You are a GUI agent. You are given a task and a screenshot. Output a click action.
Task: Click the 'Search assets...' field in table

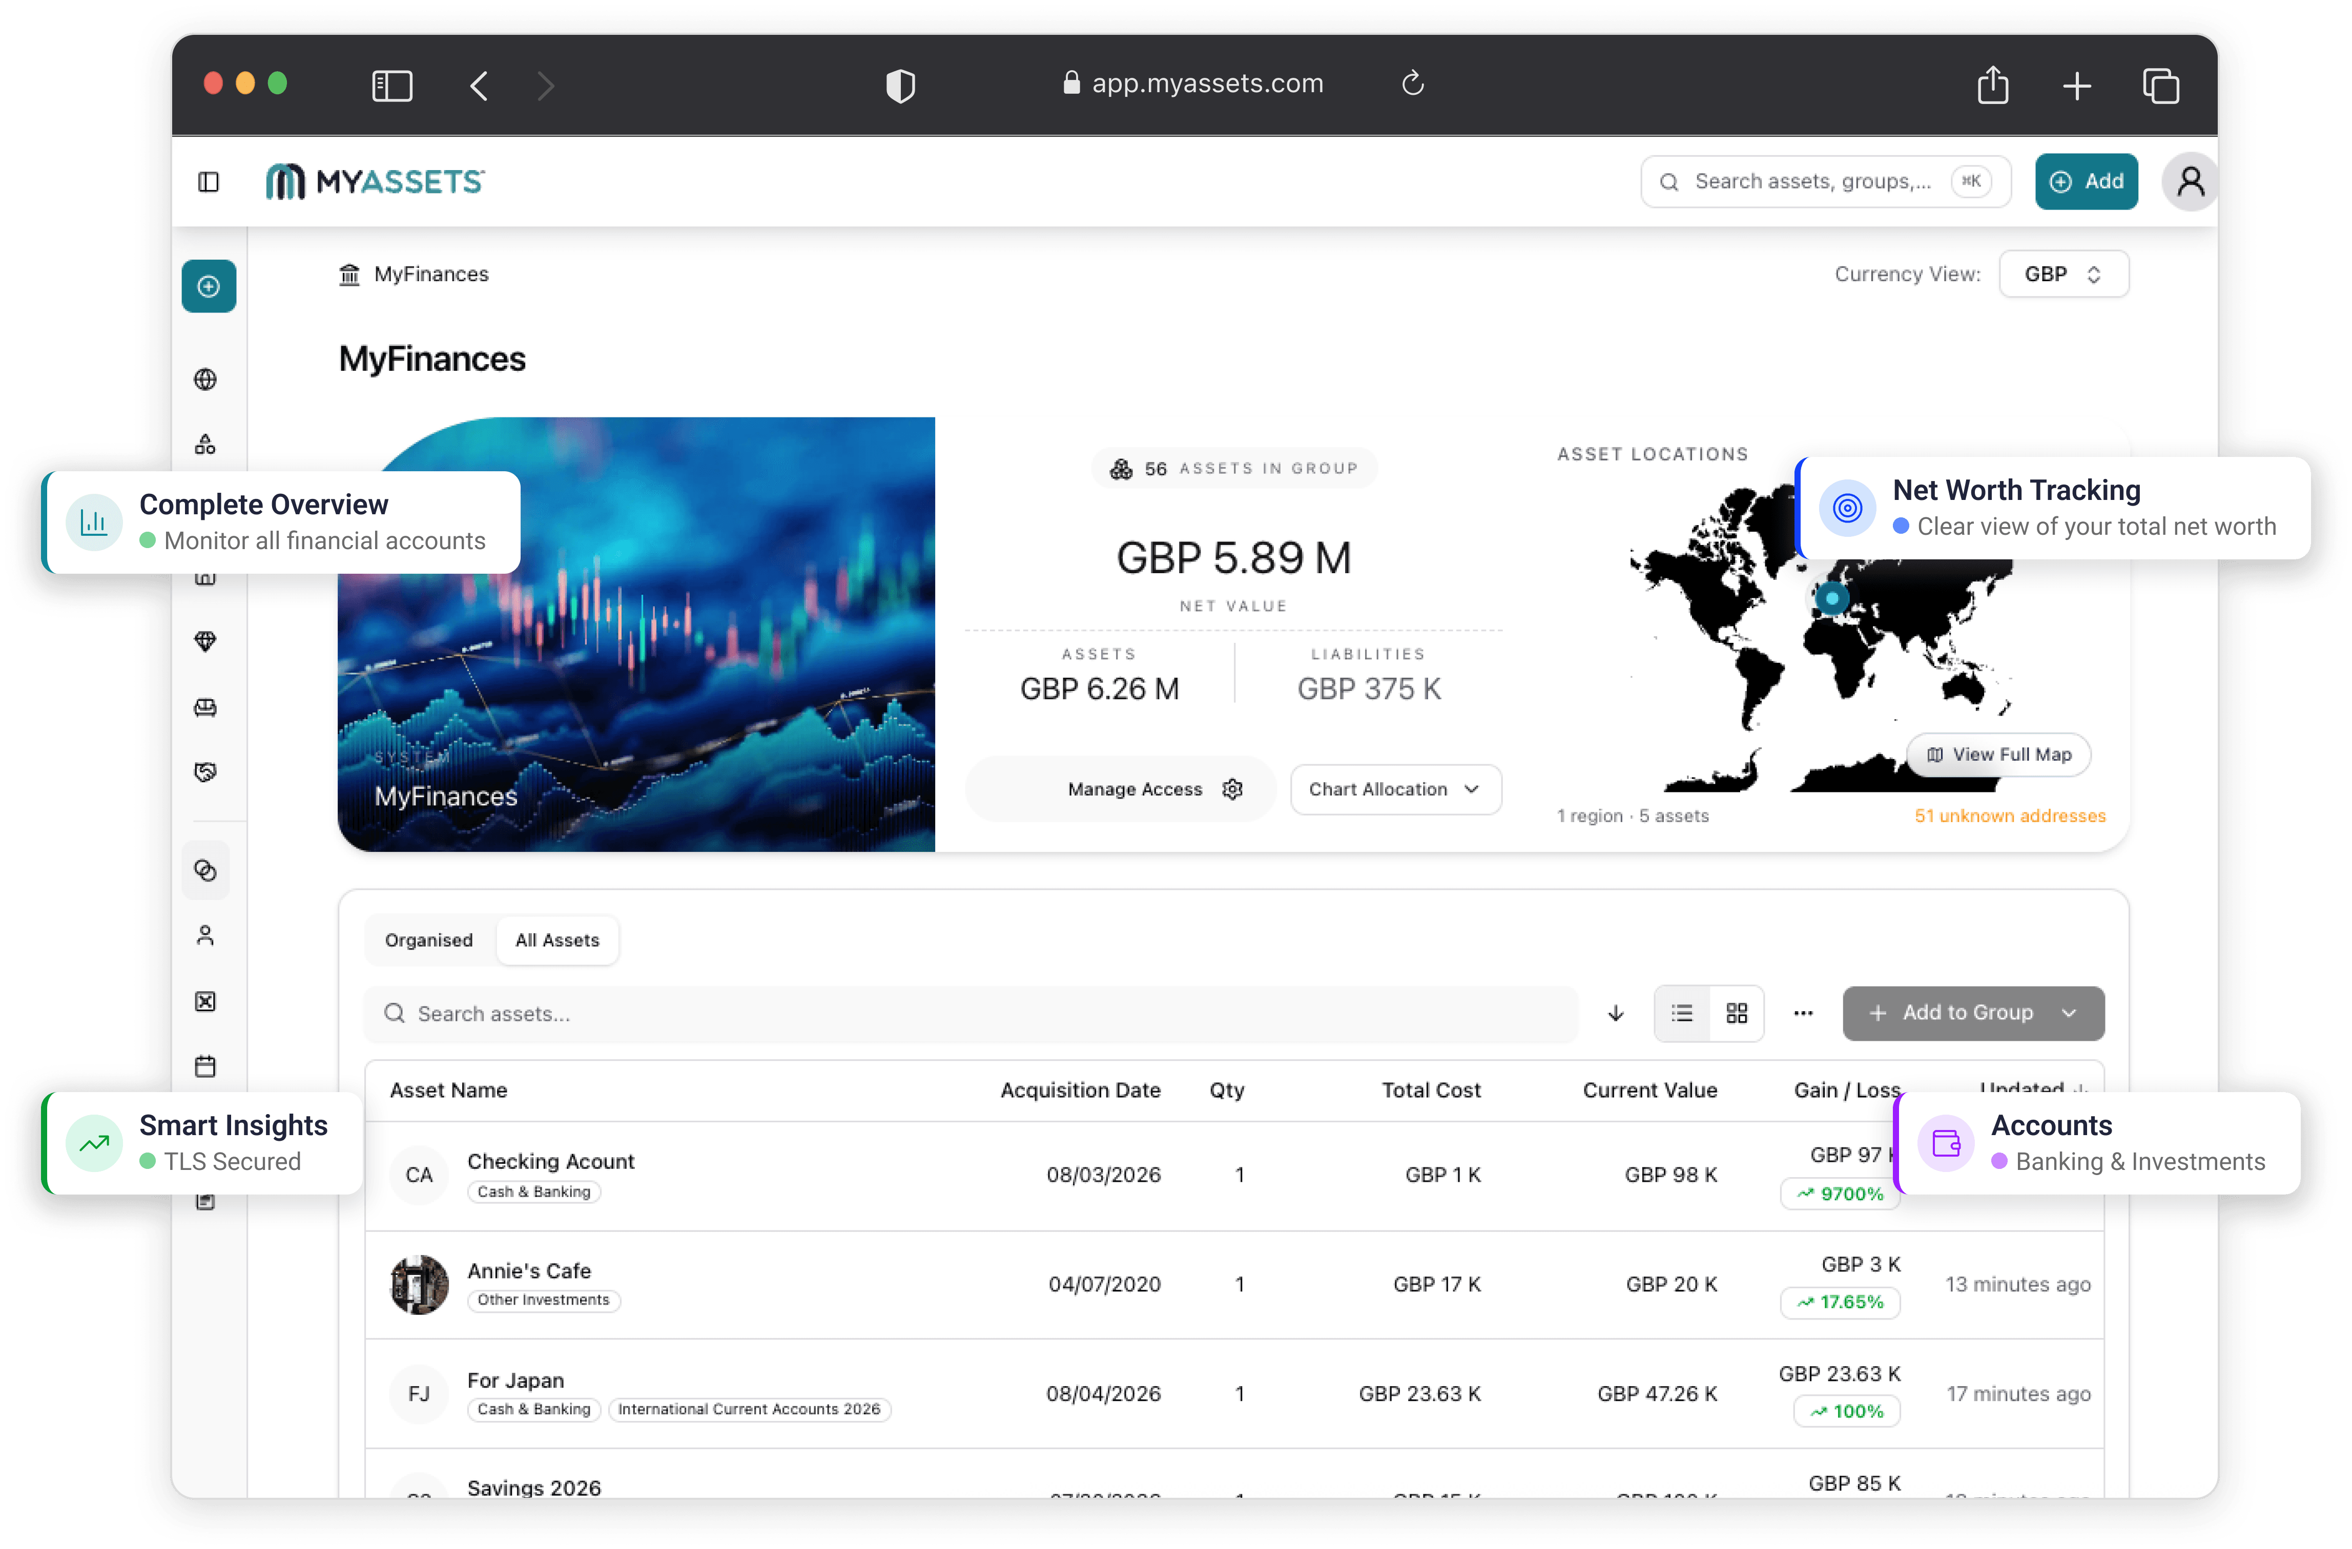pyautogui.click(x=971, y=1014)
